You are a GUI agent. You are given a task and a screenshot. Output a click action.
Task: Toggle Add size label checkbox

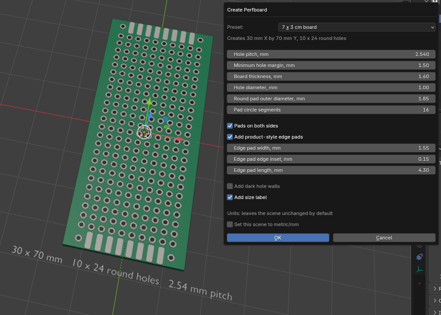tap(230, 197)
